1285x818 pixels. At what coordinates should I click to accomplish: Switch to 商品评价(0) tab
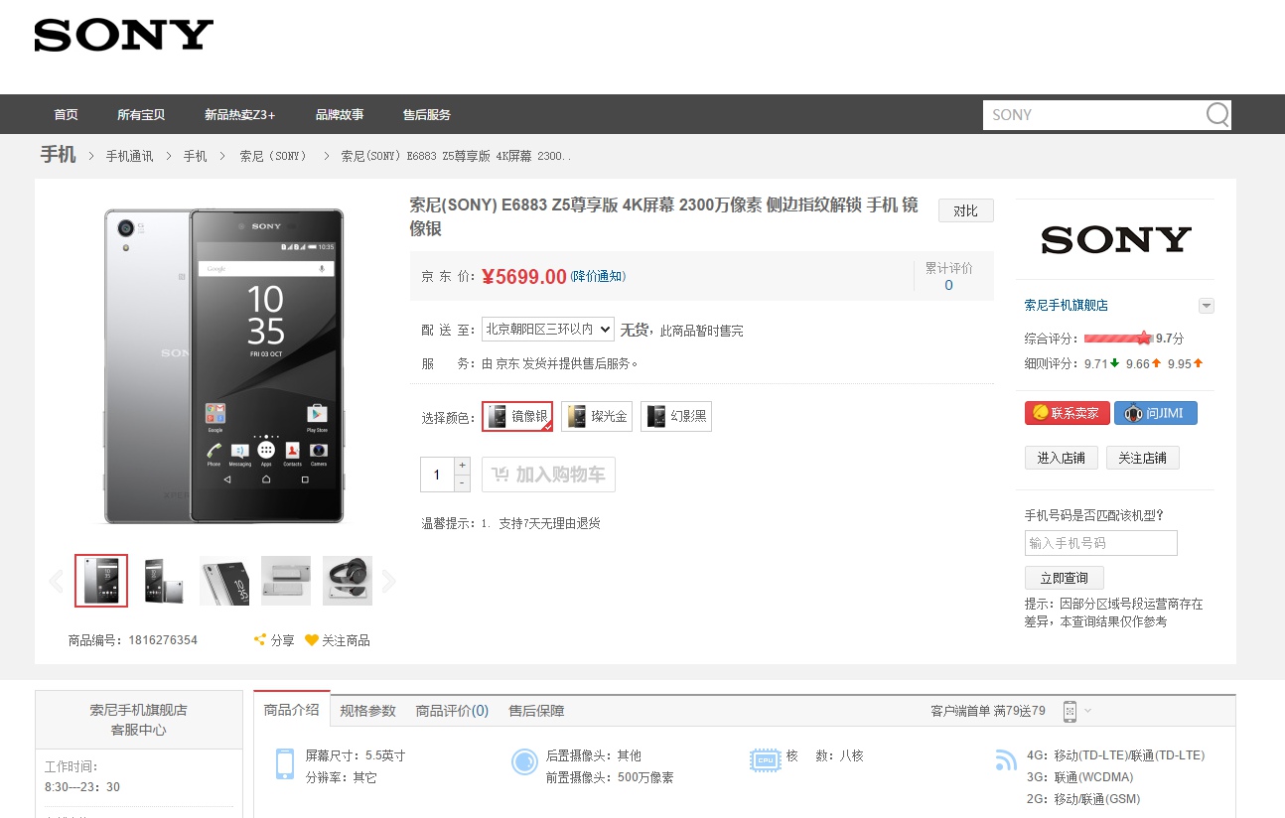pos(452,711)
